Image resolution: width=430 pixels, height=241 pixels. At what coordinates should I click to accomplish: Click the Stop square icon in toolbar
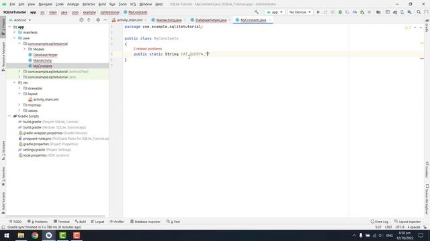pyautogui.click(x=370, y=12)
